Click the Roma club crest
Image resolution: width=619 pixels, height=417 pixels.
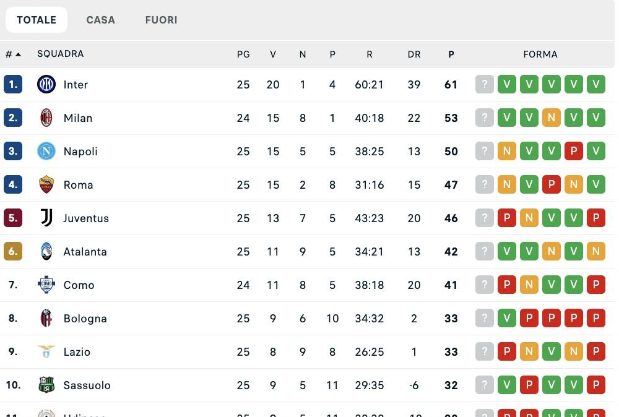(46, 184)
